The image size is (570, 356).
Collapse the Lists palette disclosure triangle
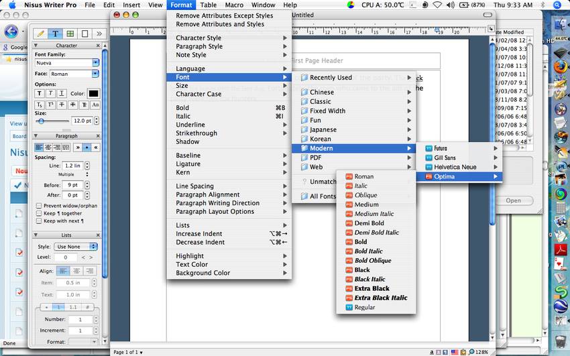click(x=36, y=235)
